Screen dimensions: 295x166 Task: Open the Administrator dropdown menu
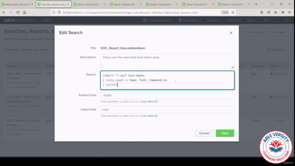161,20
